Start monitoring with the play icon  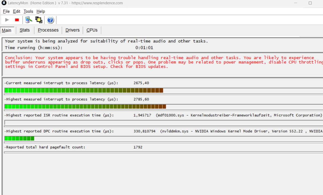(7, 20)
